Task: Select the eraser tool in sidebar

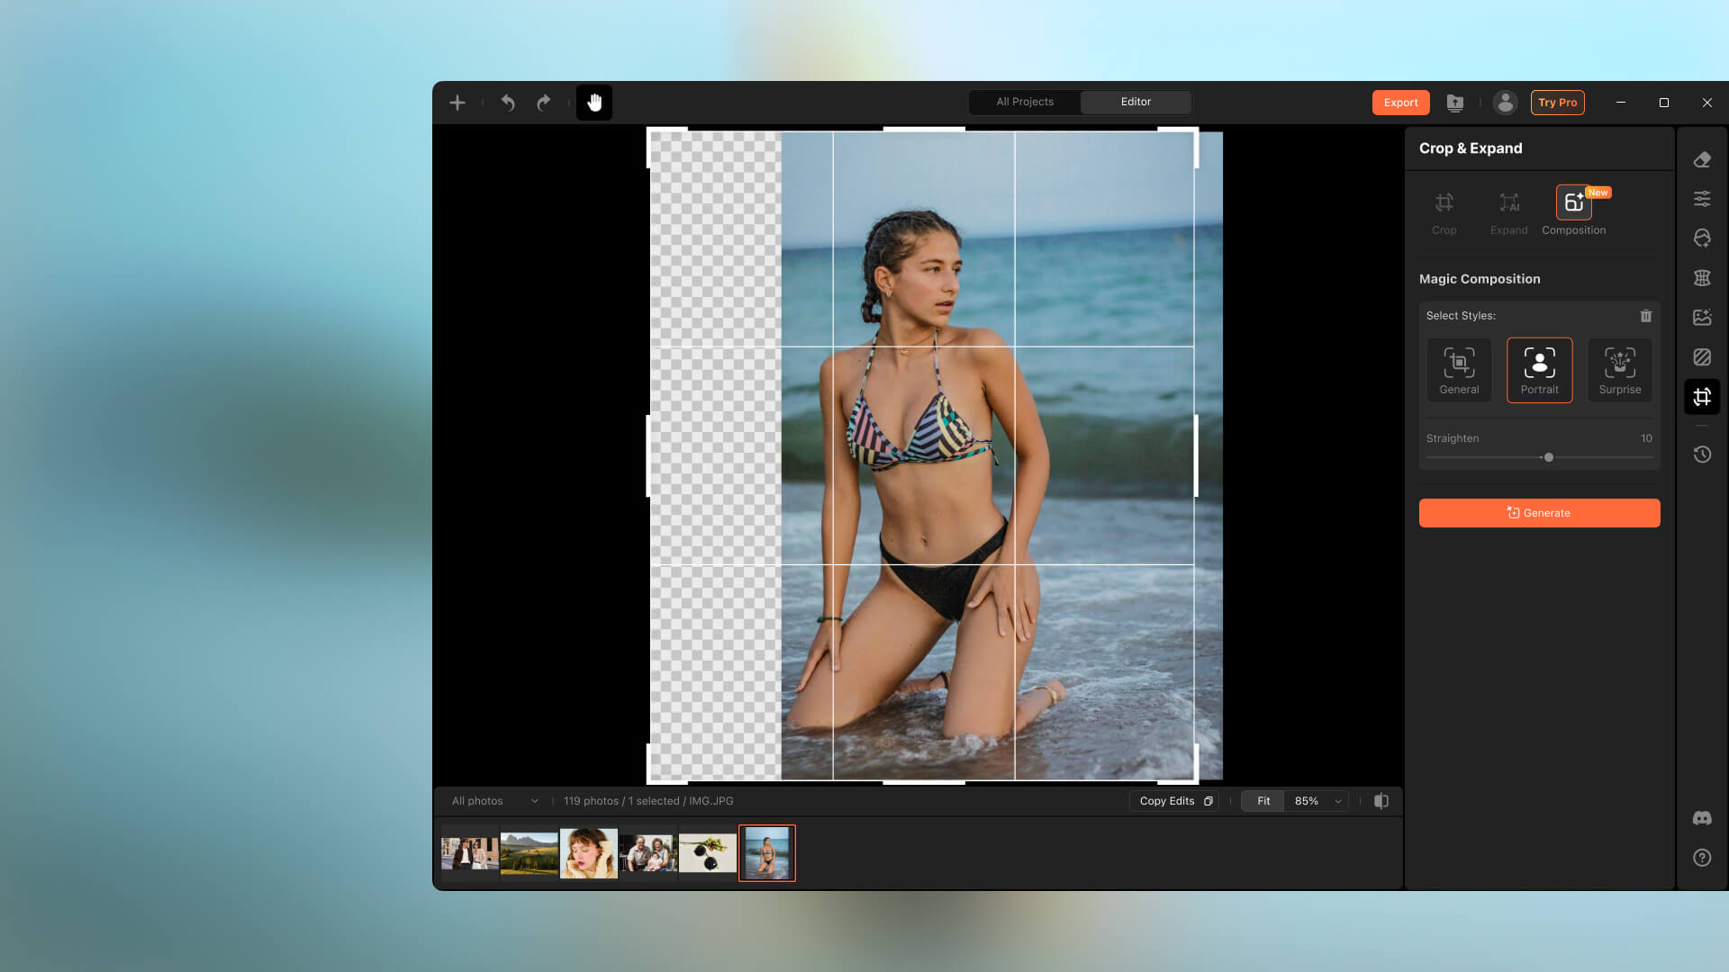Action: pyautogui.click(x=1702, y=159)
